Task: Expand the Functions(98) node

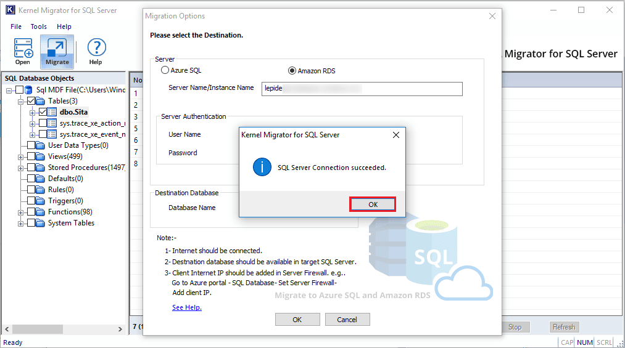Action: pyautogui.click(x=20, y=212)
